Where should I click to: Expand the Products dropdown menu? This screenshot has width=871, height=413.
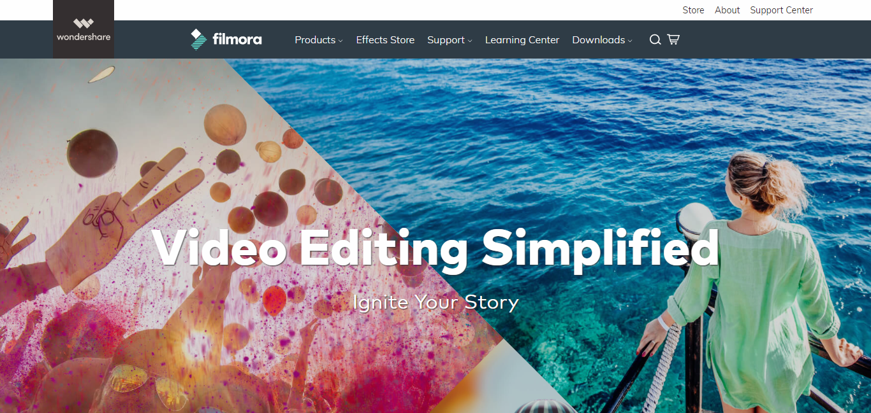tap(319, 39)
